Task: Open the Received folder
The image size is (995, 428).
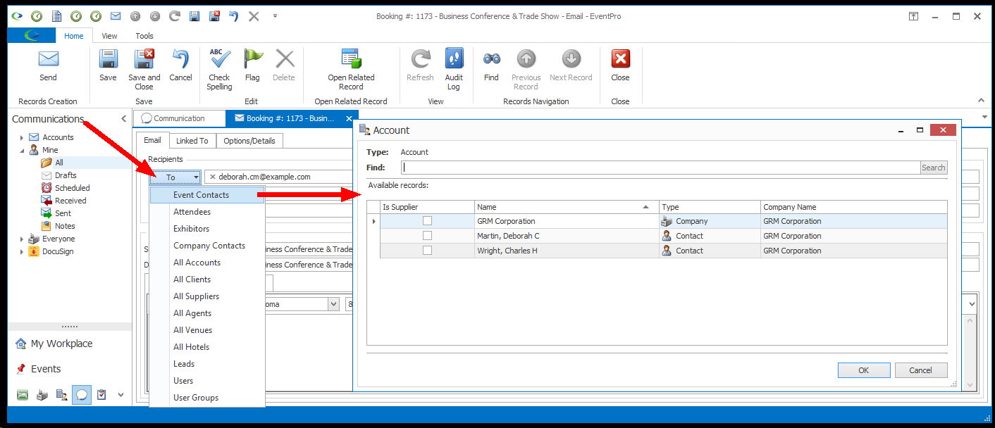Action: [x=70, y=201]
